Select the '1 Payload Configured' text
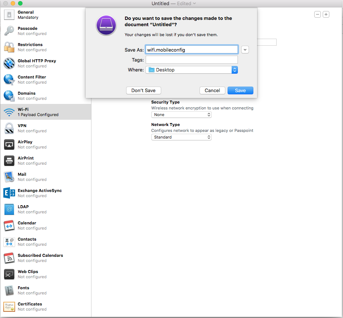Image resolution: width=343 pixels, height=318 pixels. point(38,115)
